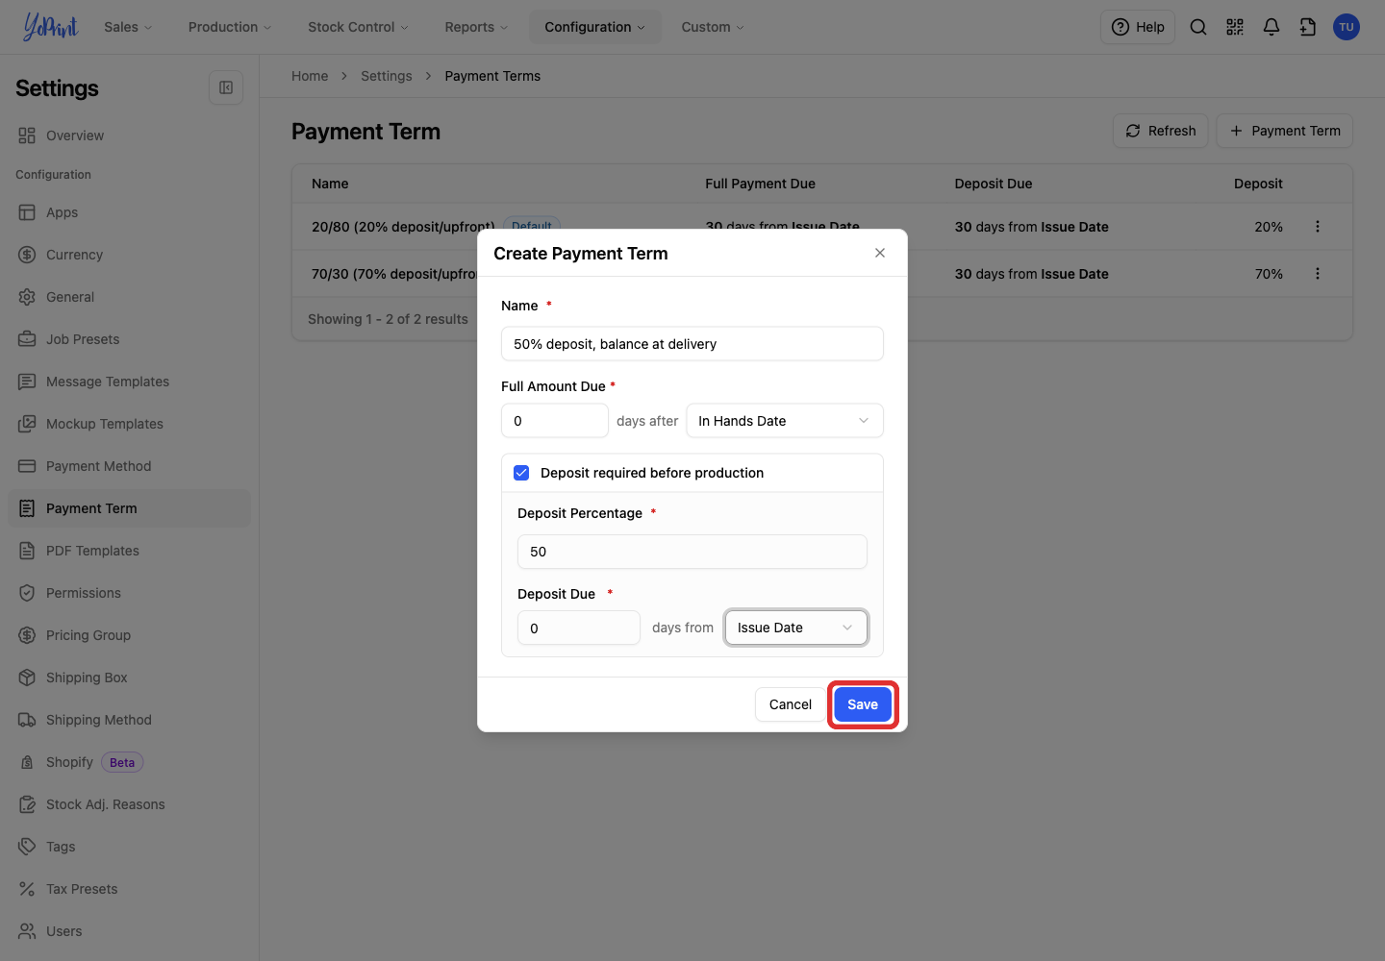
Task: Open the notifications bell
Action: 1272,27
